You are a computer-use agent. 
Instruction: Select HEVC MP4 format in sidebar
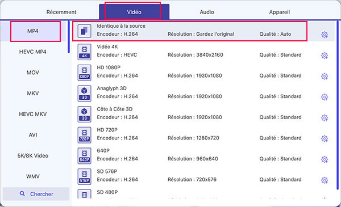33,52
